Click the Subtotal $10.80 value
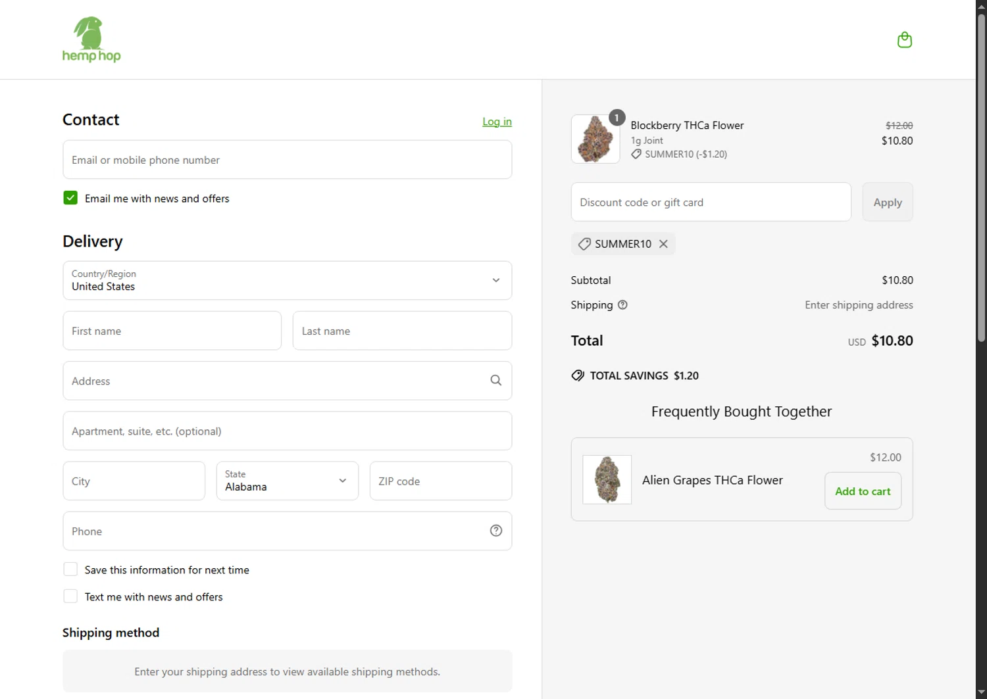This screenshot has height=699, width=987. tap(898, 280)
